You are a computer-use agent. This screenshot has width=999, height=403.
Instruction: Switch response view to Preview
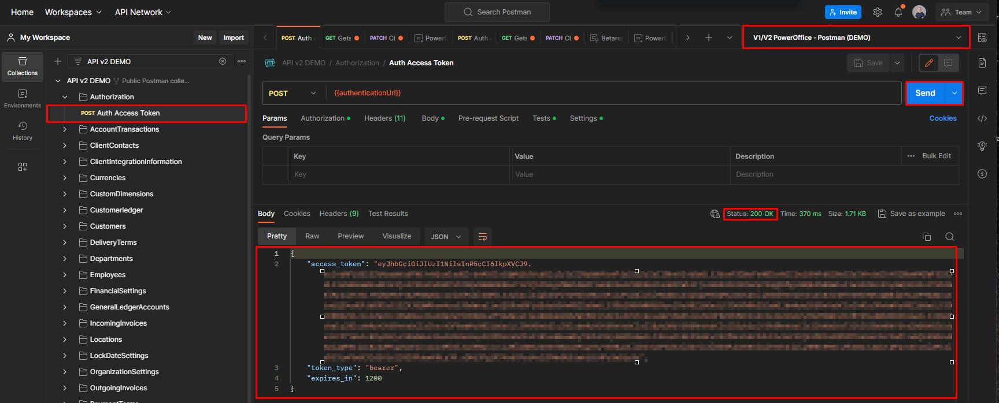[x=350, y=236]
